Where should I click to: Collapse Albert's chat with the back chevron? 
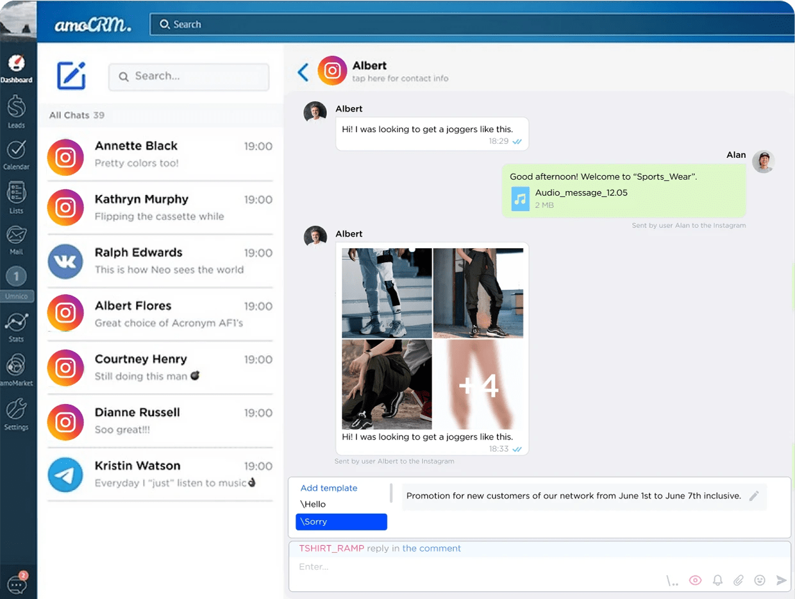tap(303, 72)
